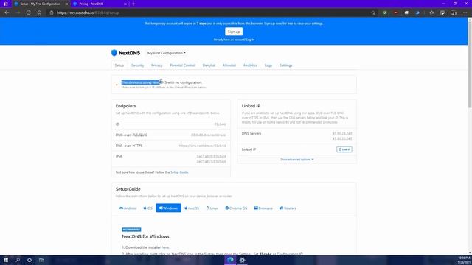Open browser settings and more menu
Viewport: 472px width, 265px height.
[465, 13]
